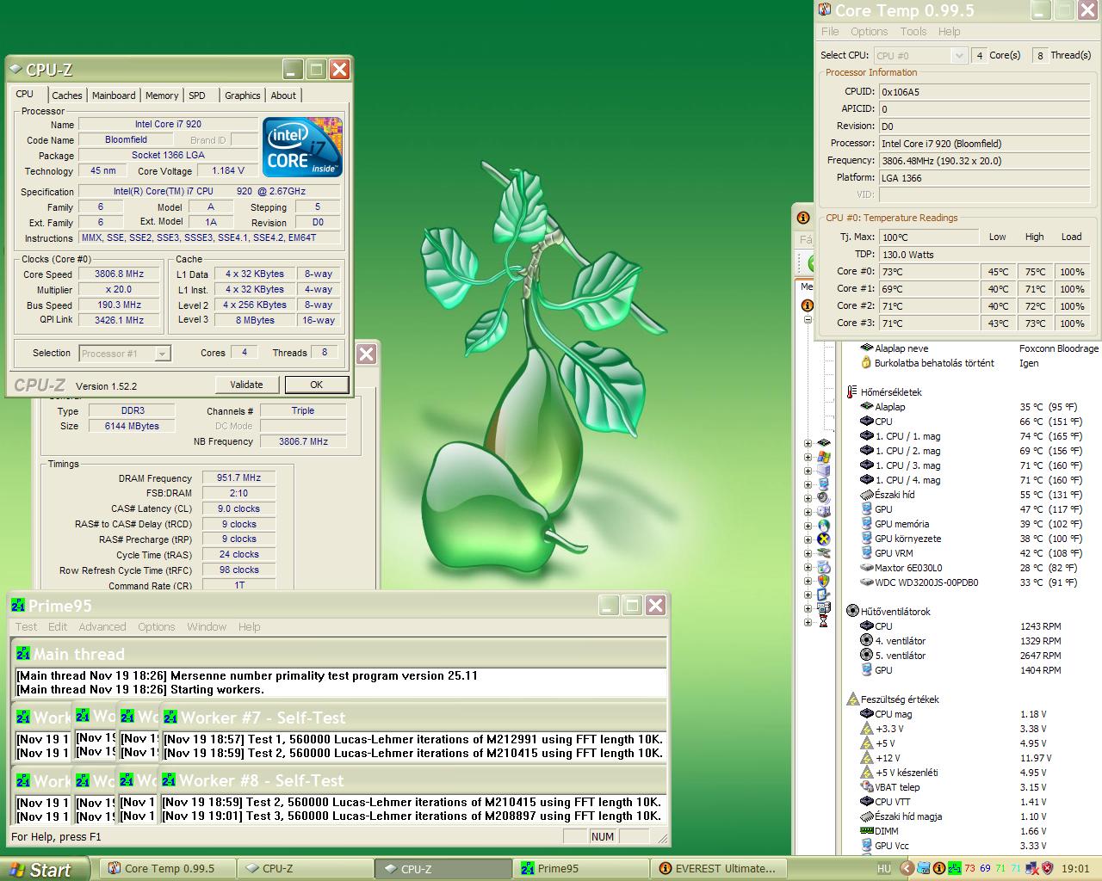
Task: Select the GPU VRM temperature row in EVEREST
Action: coord(973,553)
